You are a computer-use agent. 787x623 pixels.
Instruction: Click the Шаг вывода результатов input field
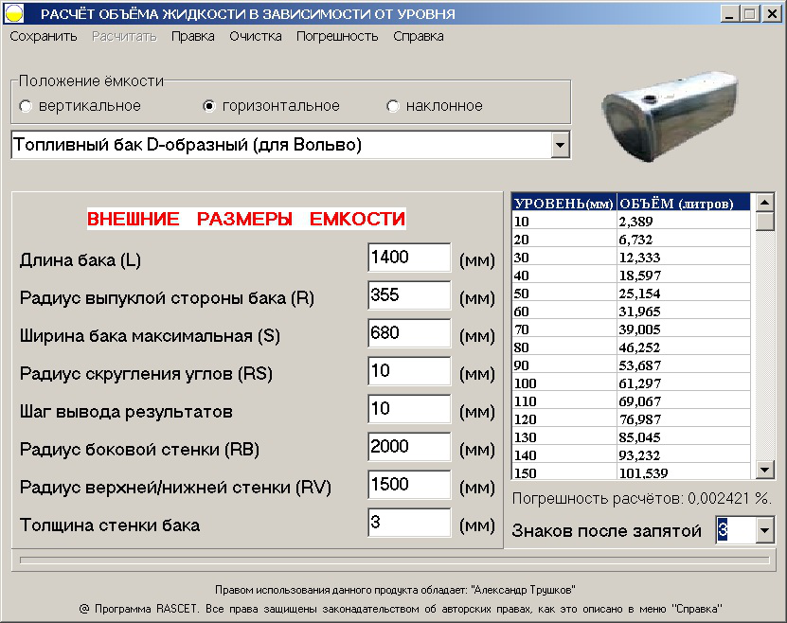[408, 408]
